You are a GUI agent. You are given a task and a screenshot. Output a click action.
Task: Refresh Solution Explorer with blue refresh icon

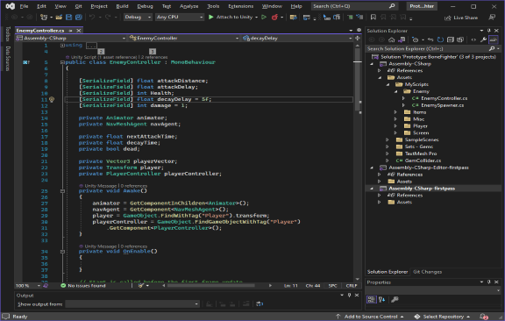coord(440,39)
